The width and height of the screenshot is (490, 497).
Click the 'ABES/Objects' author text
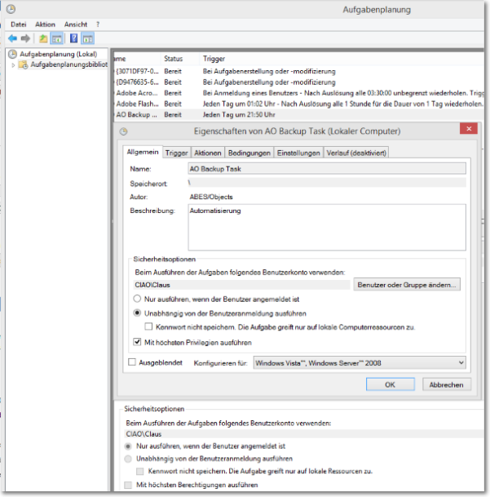(x=211, y=197)
